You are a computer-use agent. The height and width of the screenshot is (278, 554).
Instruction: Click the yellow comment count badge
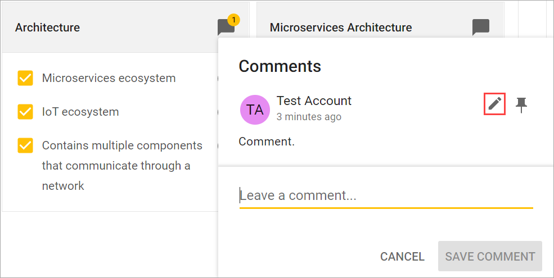coord(234,20)
